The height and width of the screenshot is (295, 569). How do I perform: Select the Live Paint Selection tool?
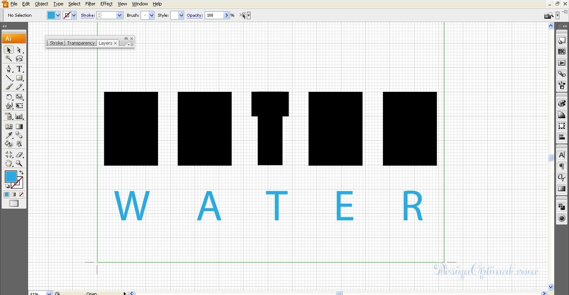[19, 144]
